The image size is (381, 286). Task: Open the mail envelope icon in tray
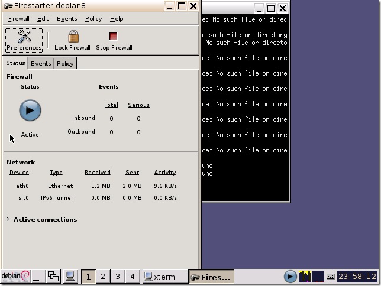331,276
